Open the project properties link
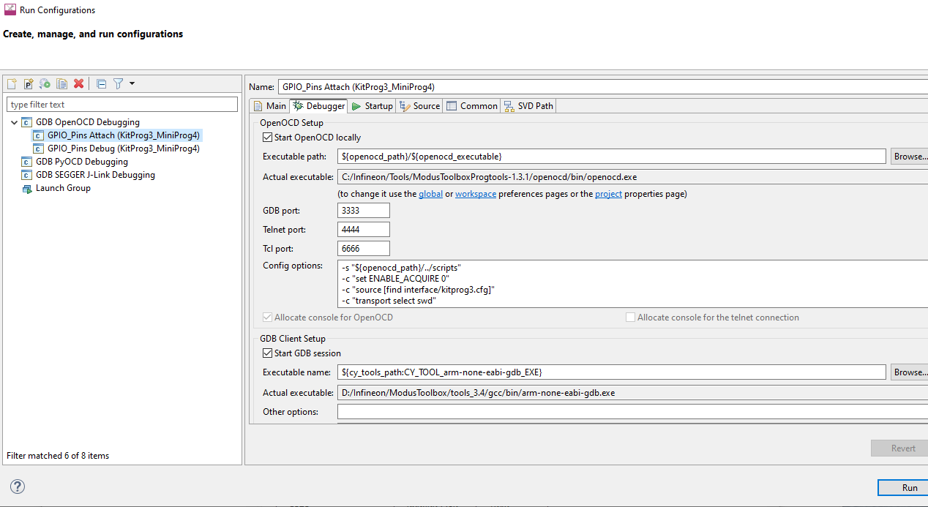This screenshot has height=507, width=928. (x=608, y=194)
